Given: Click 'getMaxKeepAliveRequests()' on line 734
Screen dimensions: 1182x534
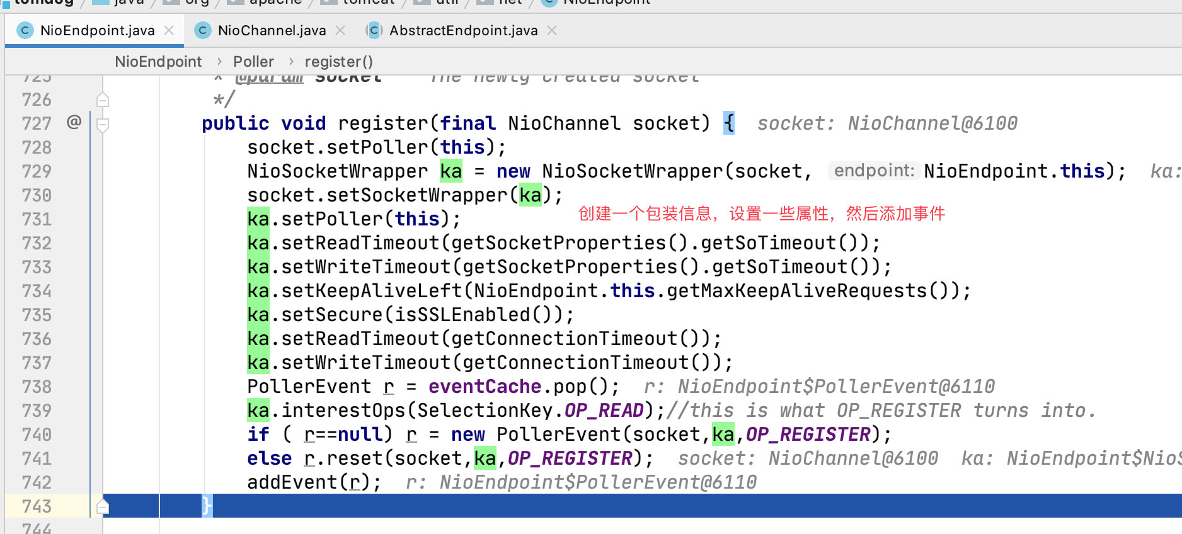Looking at the screenshot, I should tap(807, 291).
